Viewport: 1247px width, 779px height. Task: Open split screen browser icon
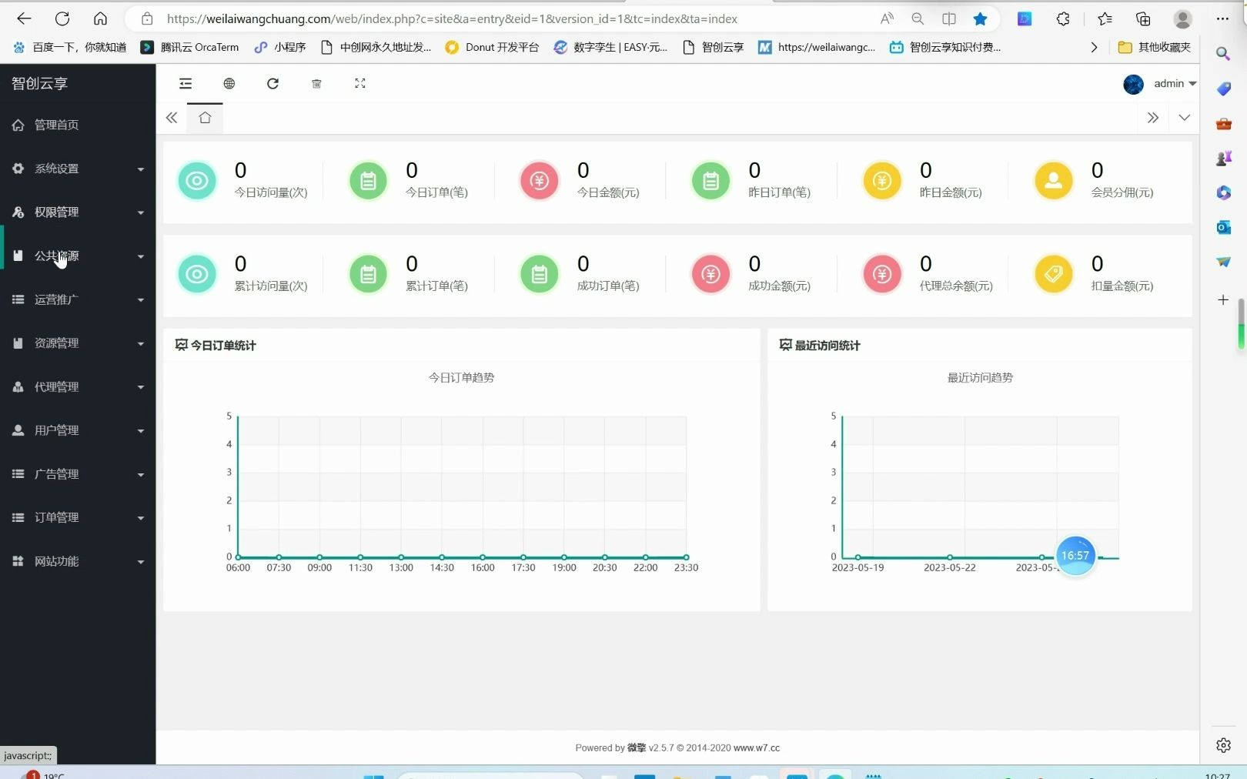click(x=949, y=18)
